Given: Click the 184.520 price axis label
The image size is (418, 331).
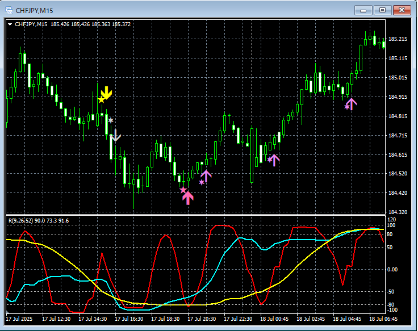Looking at the screenshot, I should click(x=398, y=174).
